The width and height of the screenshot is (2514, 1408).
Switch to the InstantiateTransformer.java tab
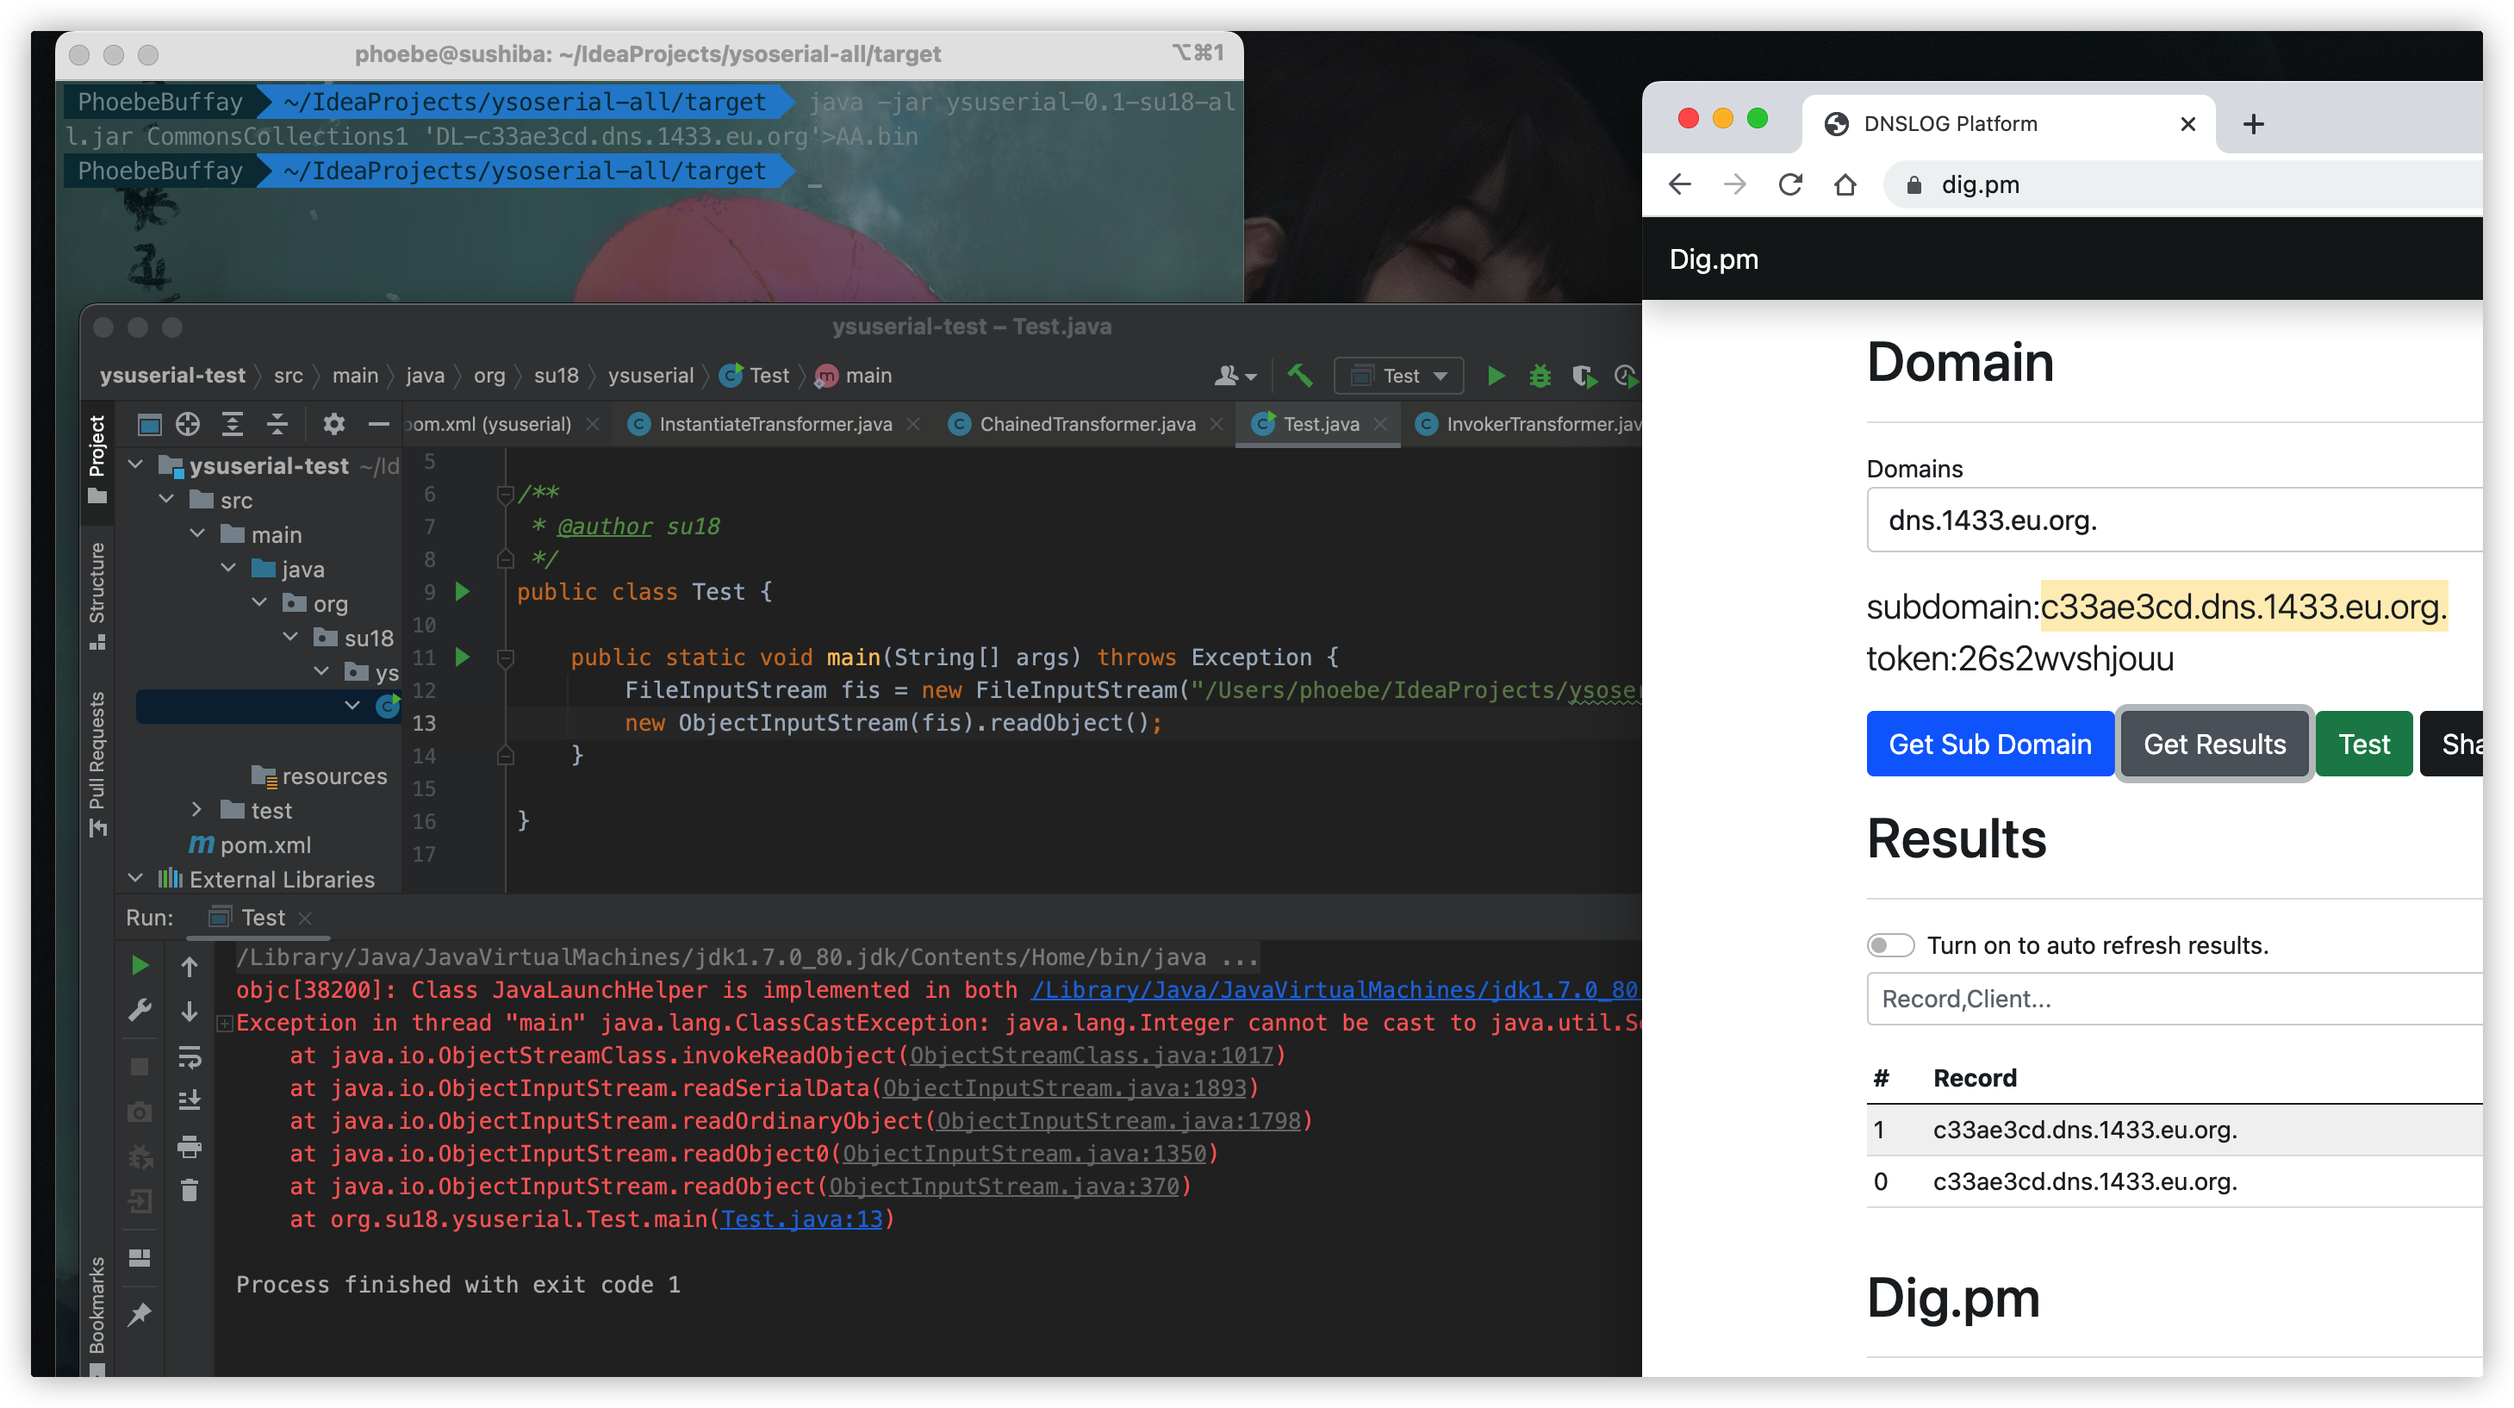tap(775, 424)
